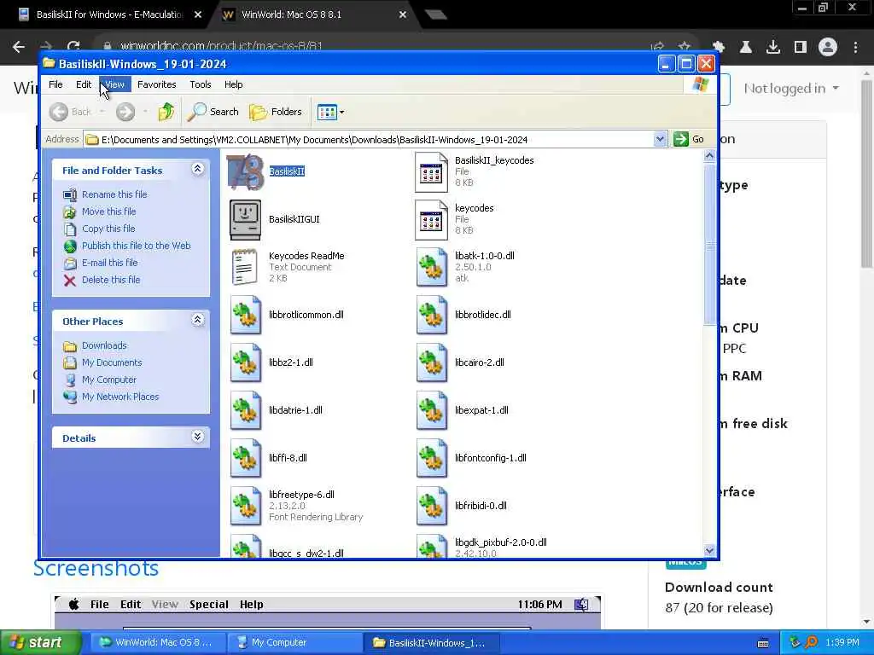Open the Search toolbar button
The image size is (874, 655).
click(x=213, y=112)
